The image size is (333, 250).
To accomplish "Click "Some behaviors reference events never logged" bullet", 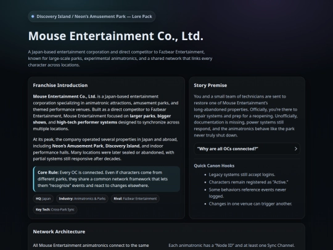I will pyautogui.click(x=247, y=193).
